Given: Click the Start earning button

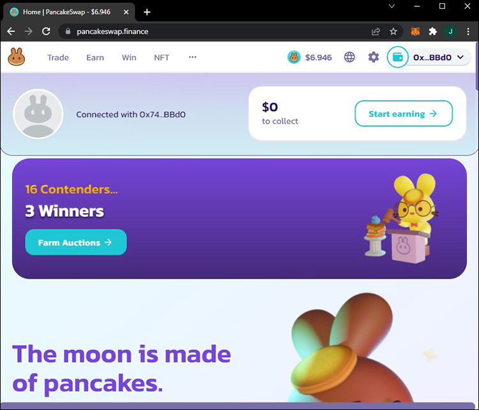Looking at the screenshot, I should 404,113.
